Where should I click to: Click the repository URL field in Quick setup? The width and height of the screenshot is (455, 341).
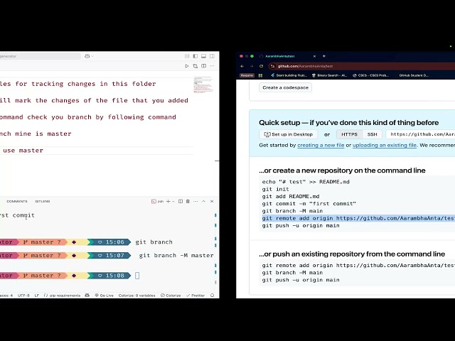420,134
